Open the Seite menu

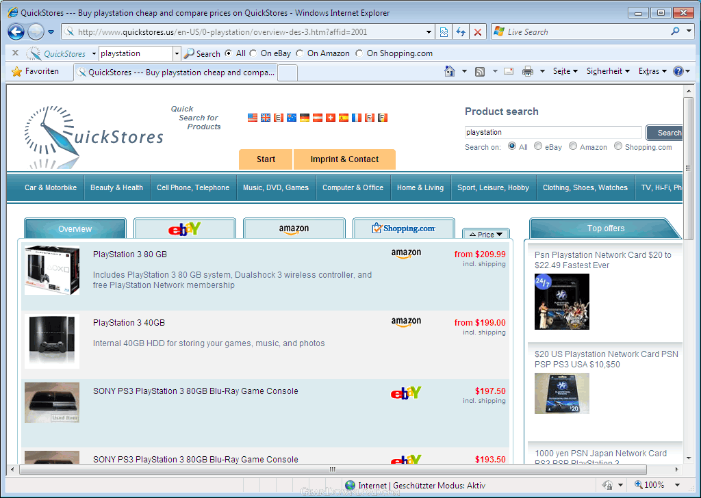pos(565,71)
